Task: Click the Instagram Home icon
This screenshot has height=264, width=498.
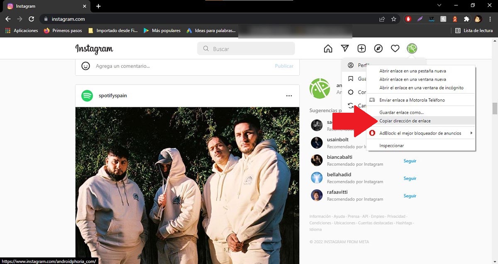Action: [328, 49]
